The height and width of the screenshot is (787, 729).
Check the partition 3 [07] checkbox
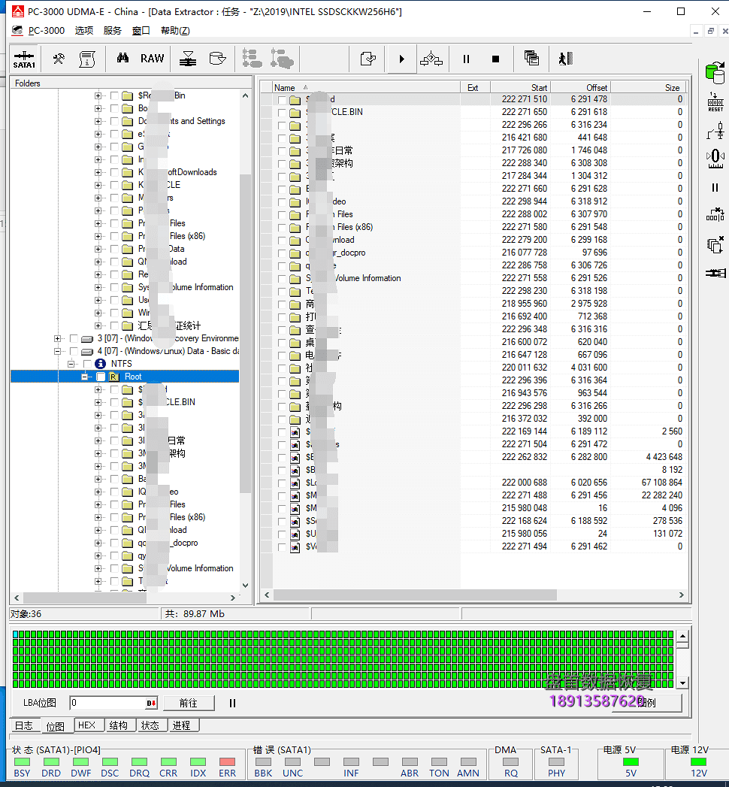(74, 338)
